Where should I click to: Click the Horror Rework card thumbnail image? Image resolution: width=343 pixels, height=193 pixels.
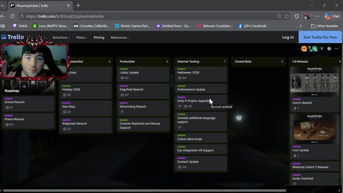pos(315,82)
